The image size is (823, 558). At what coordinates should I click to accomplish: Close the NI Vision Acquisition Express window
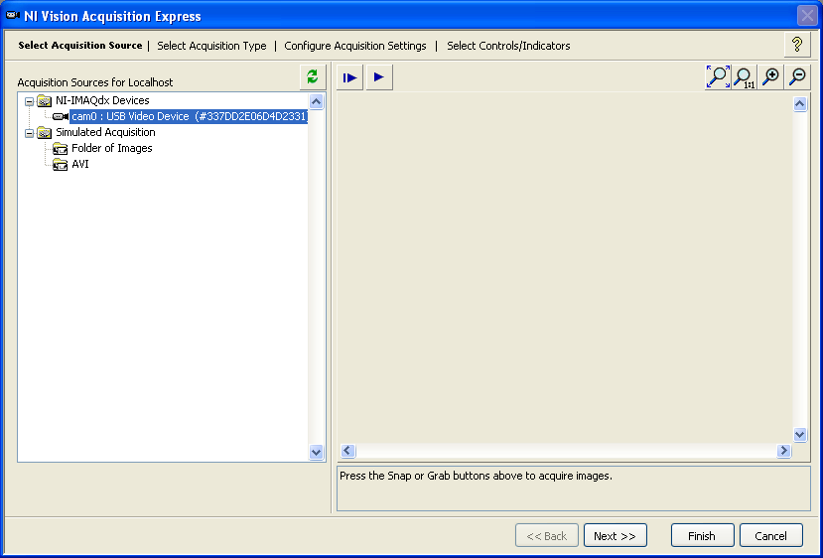click(x=807, y=16)
